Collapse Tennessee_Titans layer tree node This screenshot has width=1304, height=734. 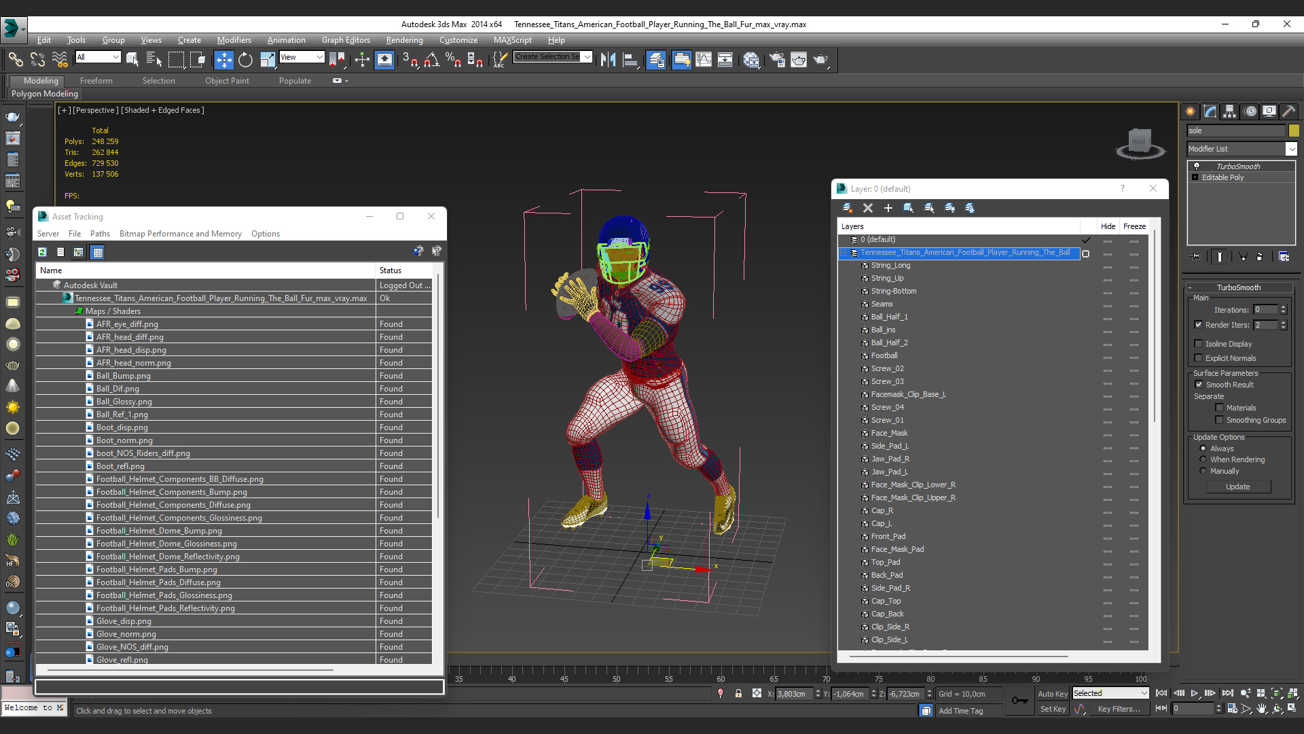845,253
